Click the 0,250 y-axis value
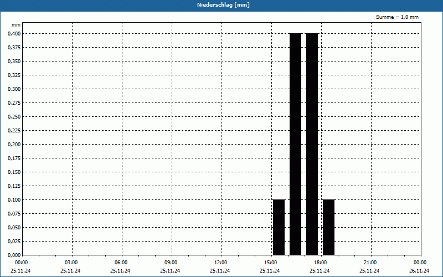 [x=14, y=117]
